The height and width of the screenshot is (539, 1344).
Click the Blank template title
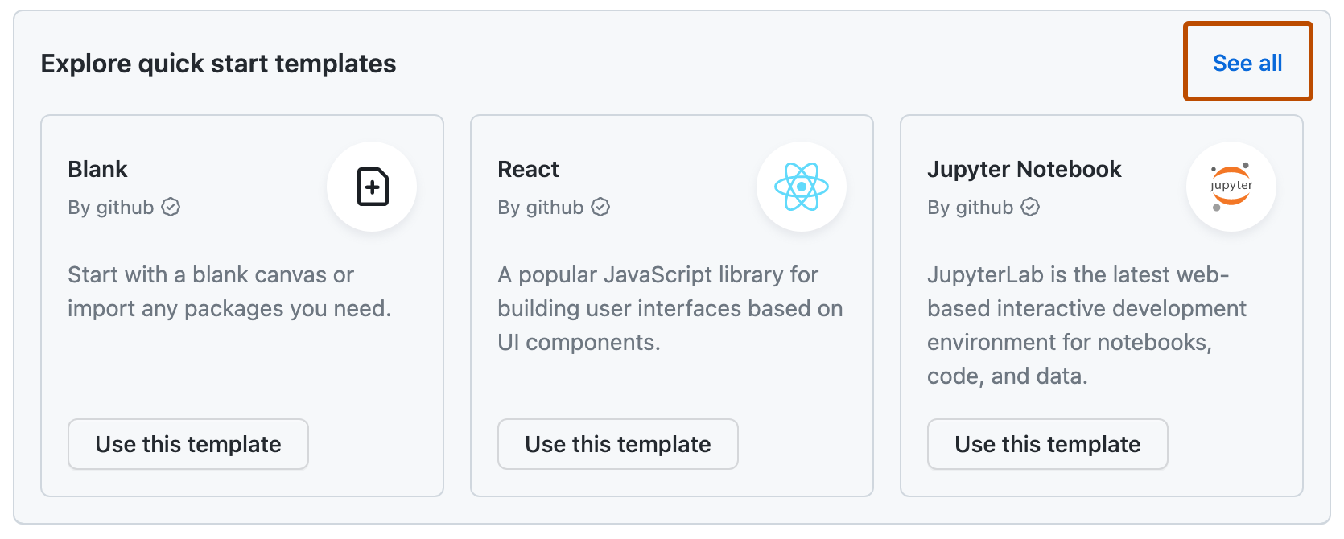pyautogui.click(x=97, y=169)
